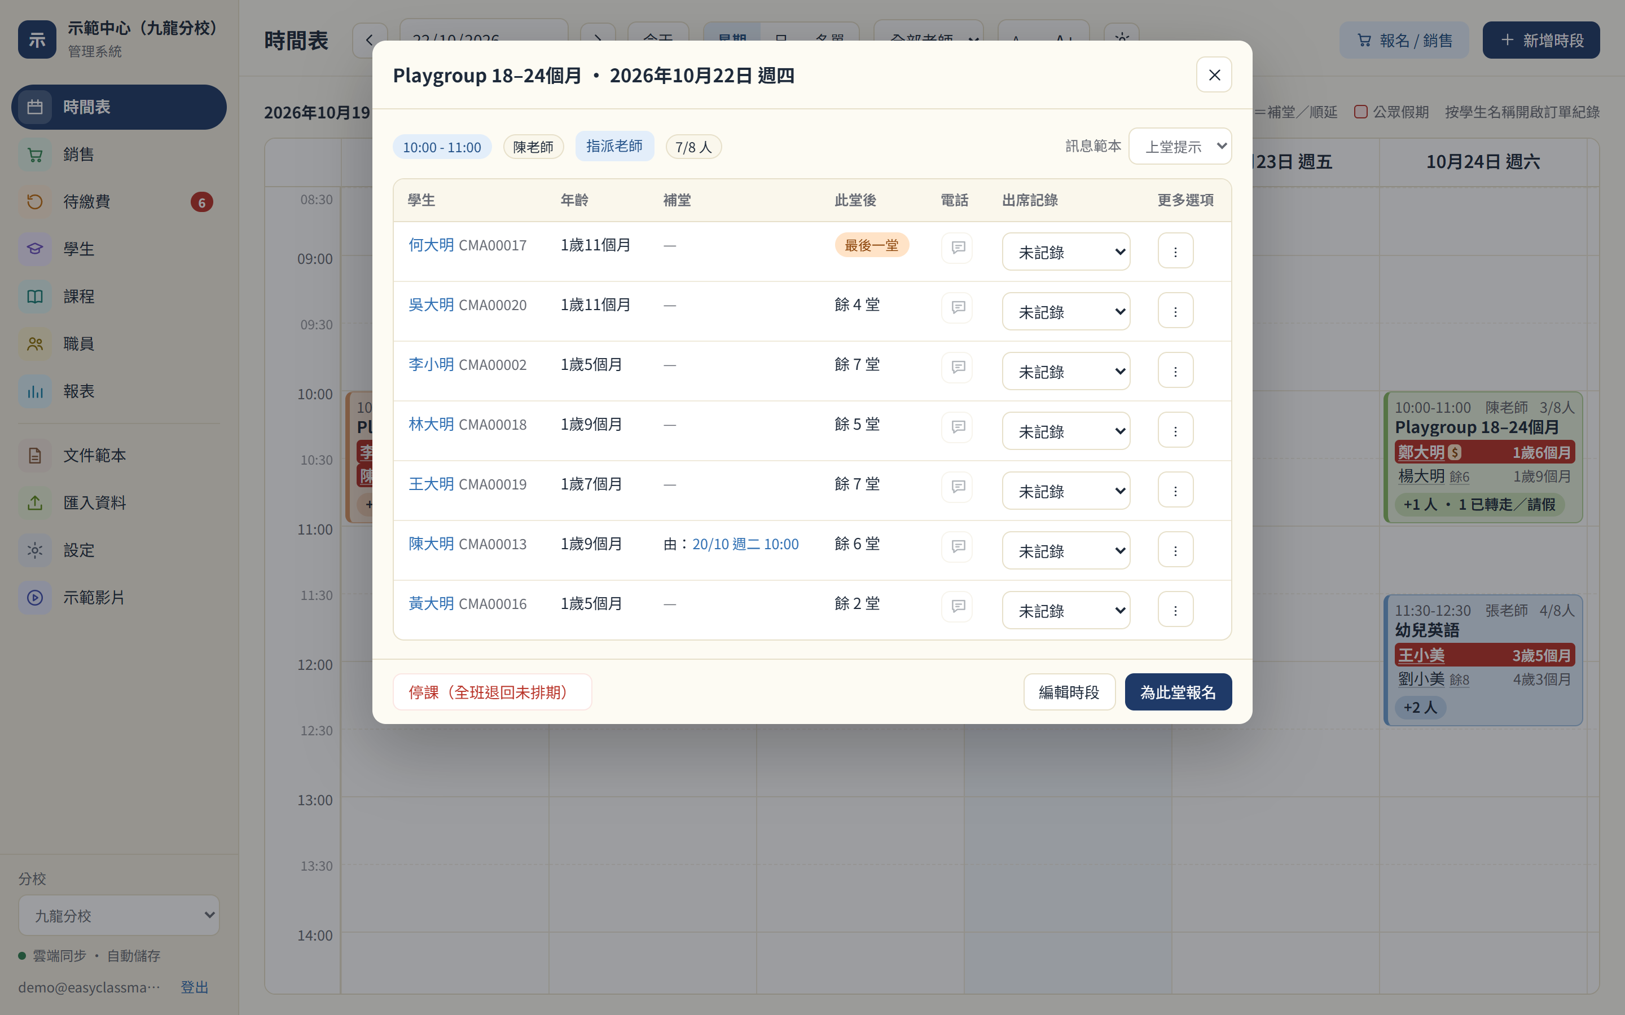Open 銷售 in the sidebar

point(119,155)
